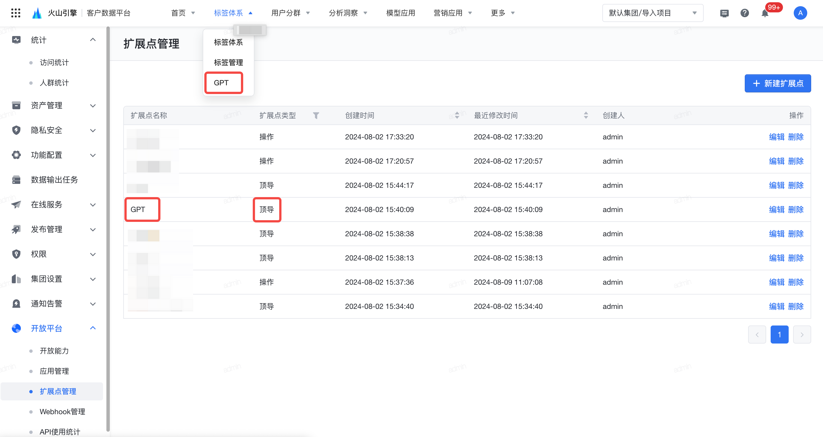The width and height of the screenshot is (823, 437).
Task: Edit the row created at 15:38:13
Action: 777,258
